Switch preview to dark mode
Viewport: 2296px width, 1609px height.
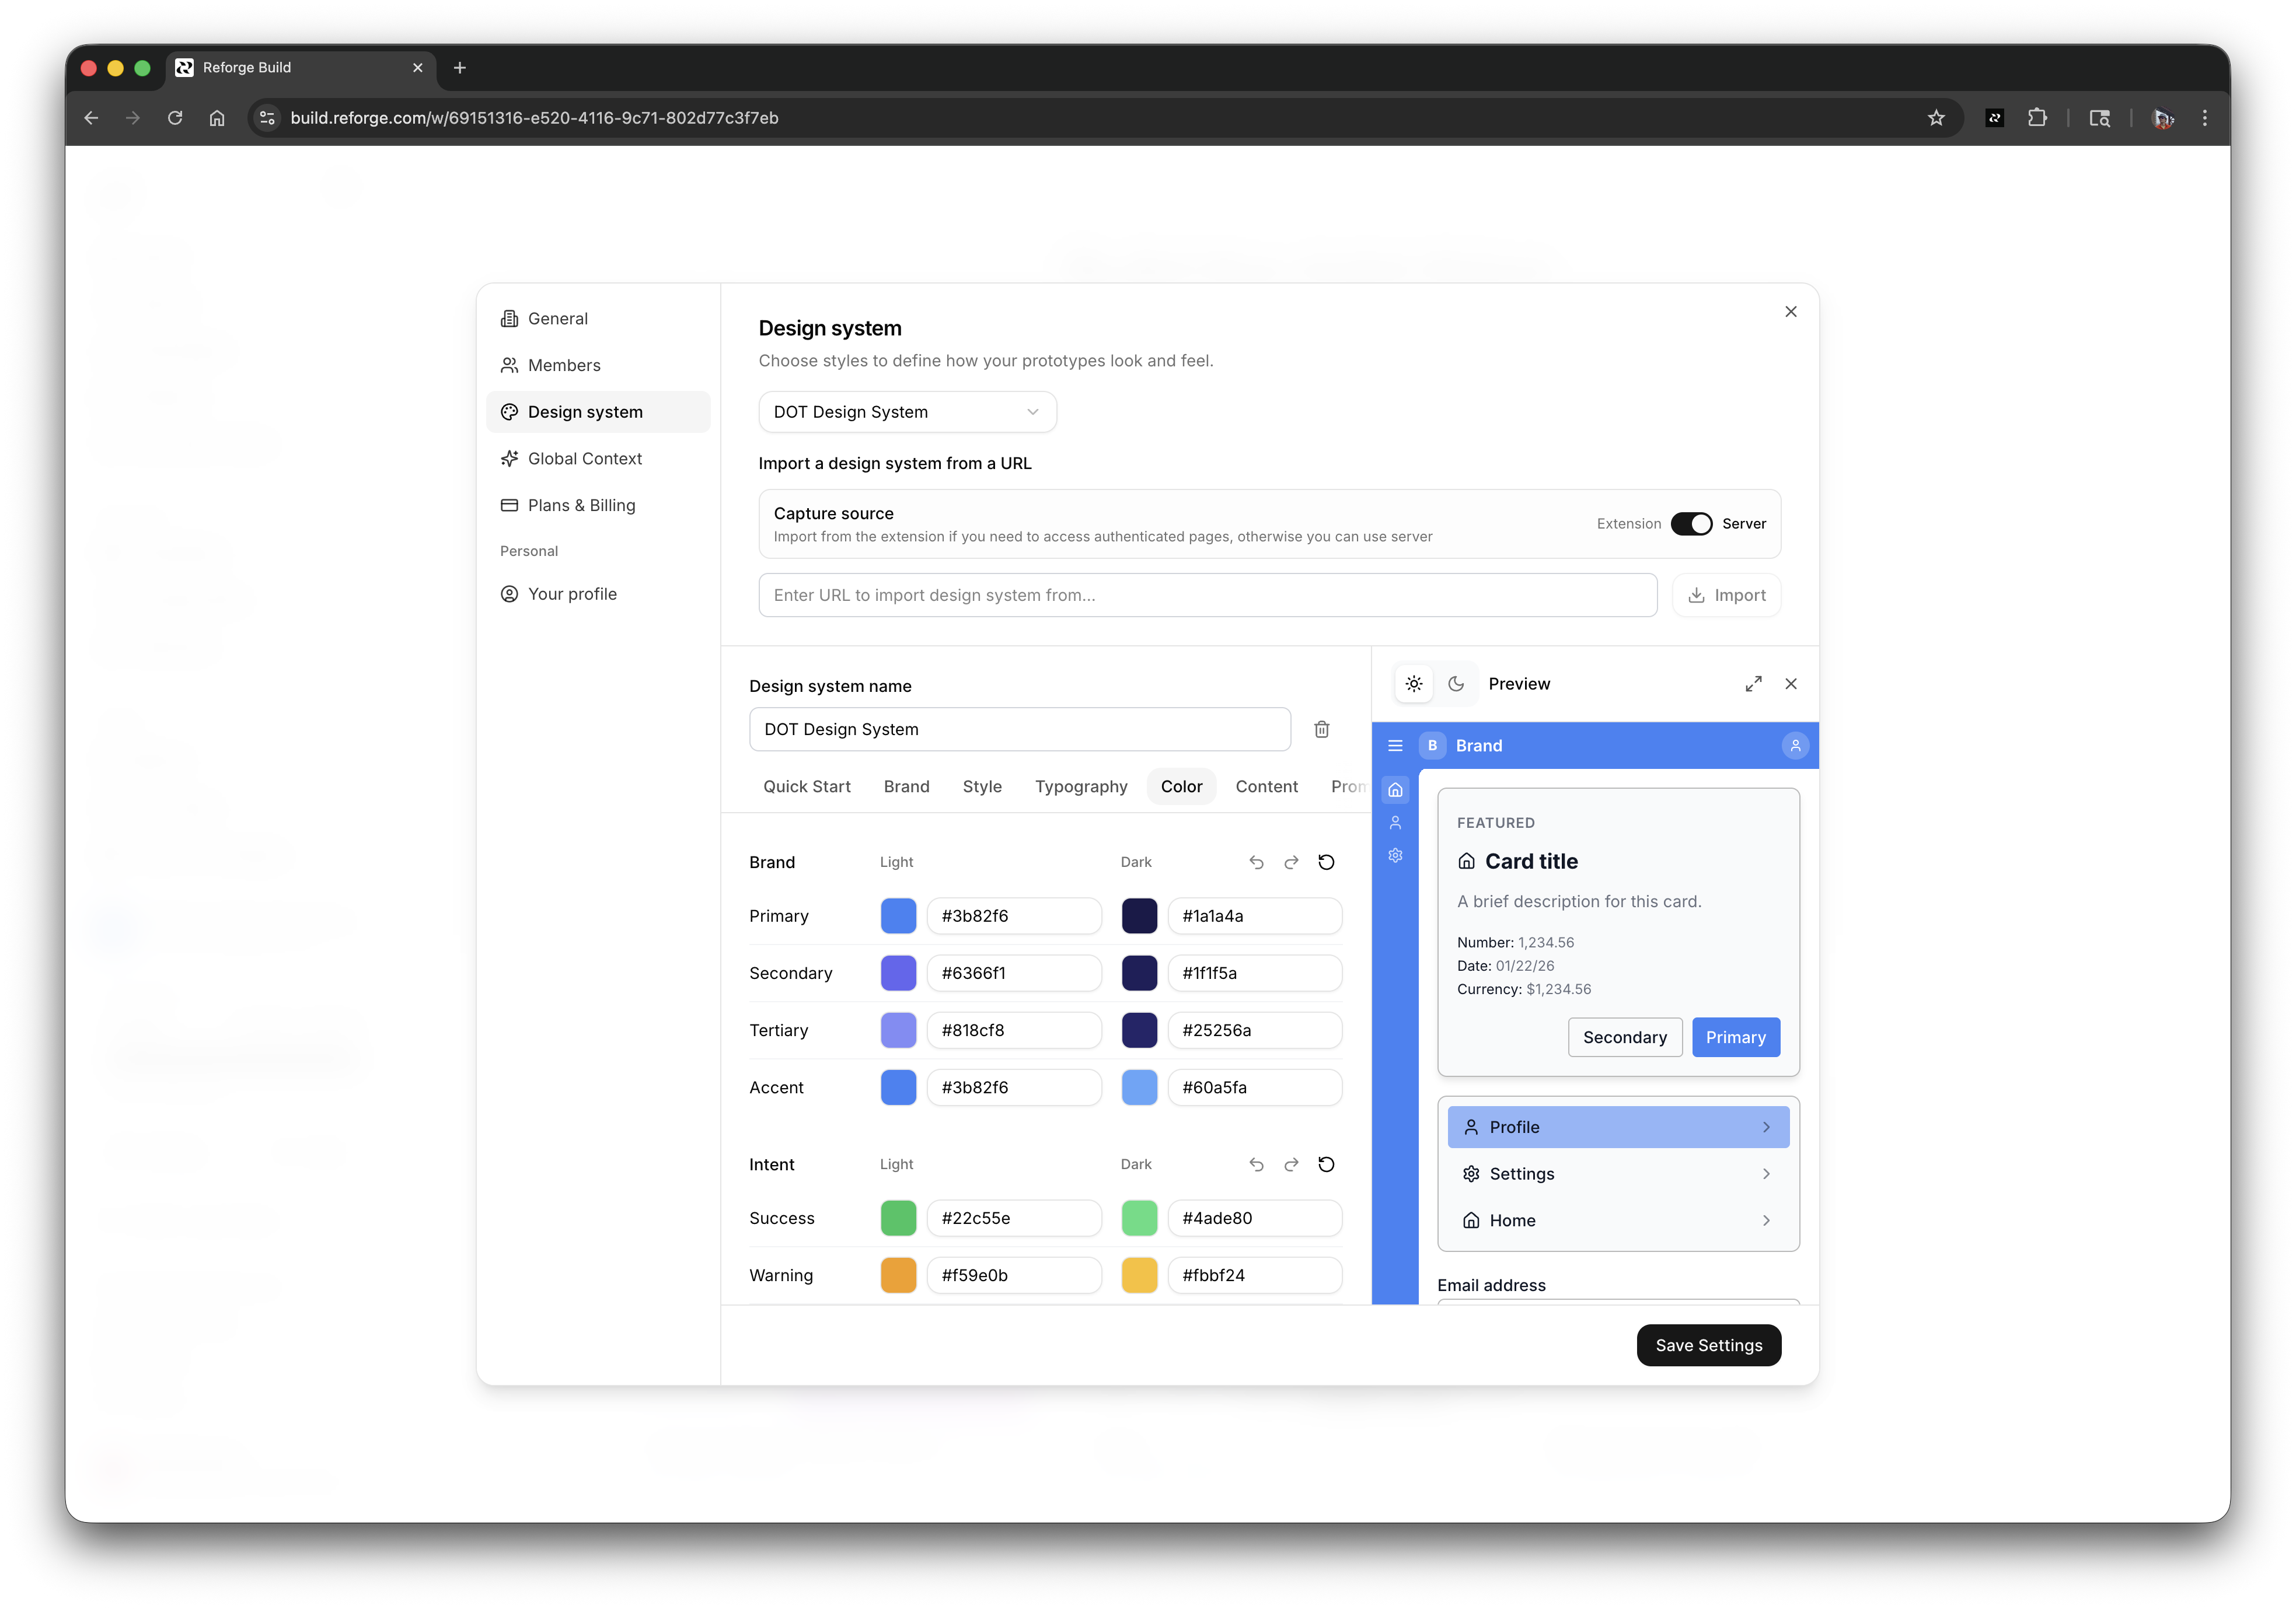pyautogui.click(x=1456, y=684)
